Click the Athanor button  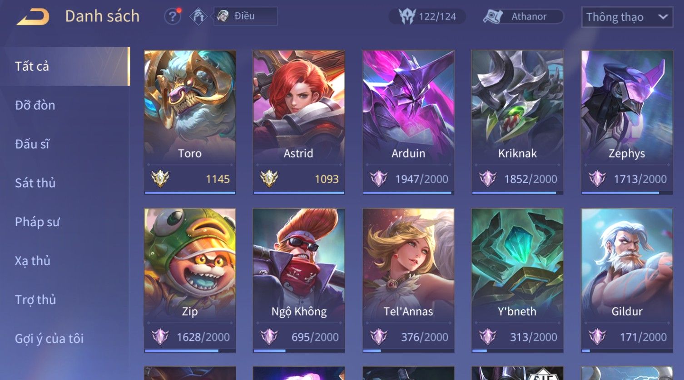click(x=523, y=17)
